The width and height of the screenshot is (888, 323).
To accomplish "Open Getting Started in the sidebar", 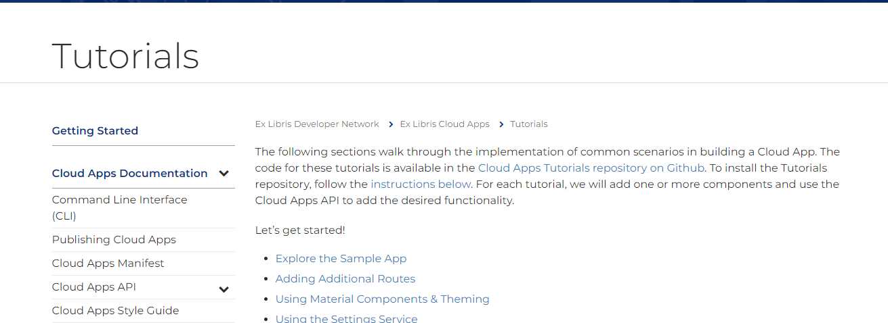I will point(95,131).
